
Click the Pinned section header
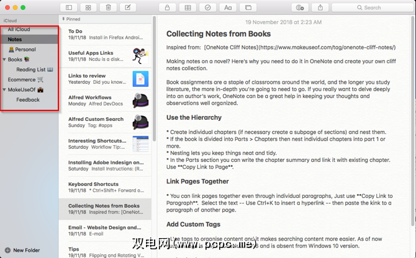71,19
